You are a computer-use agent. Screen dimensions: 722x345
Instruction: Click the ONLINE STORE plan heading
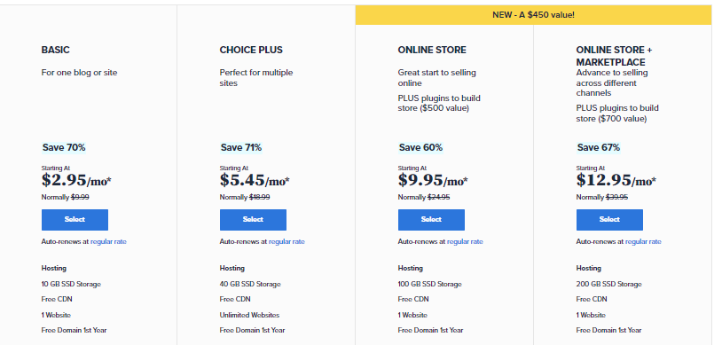point(432,50)
